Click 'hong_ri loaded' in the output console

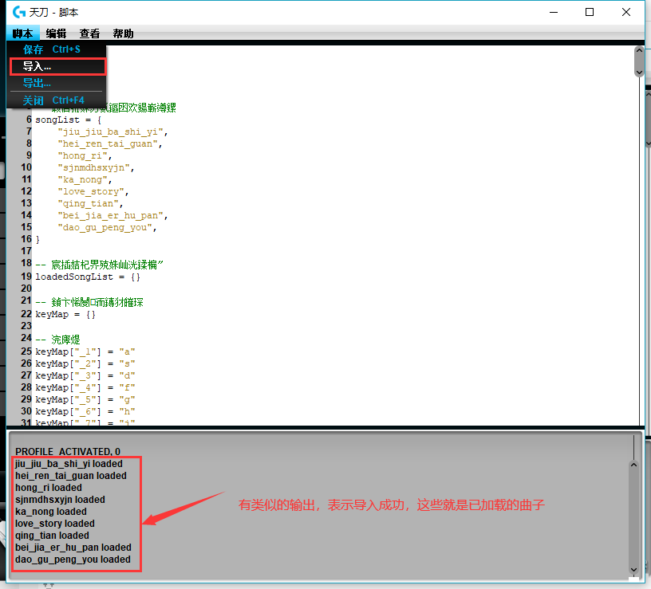point(49,488)
